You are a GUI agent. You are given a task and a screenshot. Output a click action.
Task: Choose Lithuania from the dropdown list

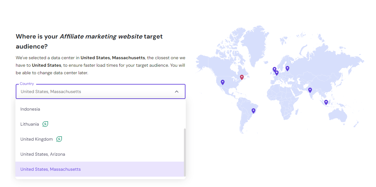pos(30,124)
